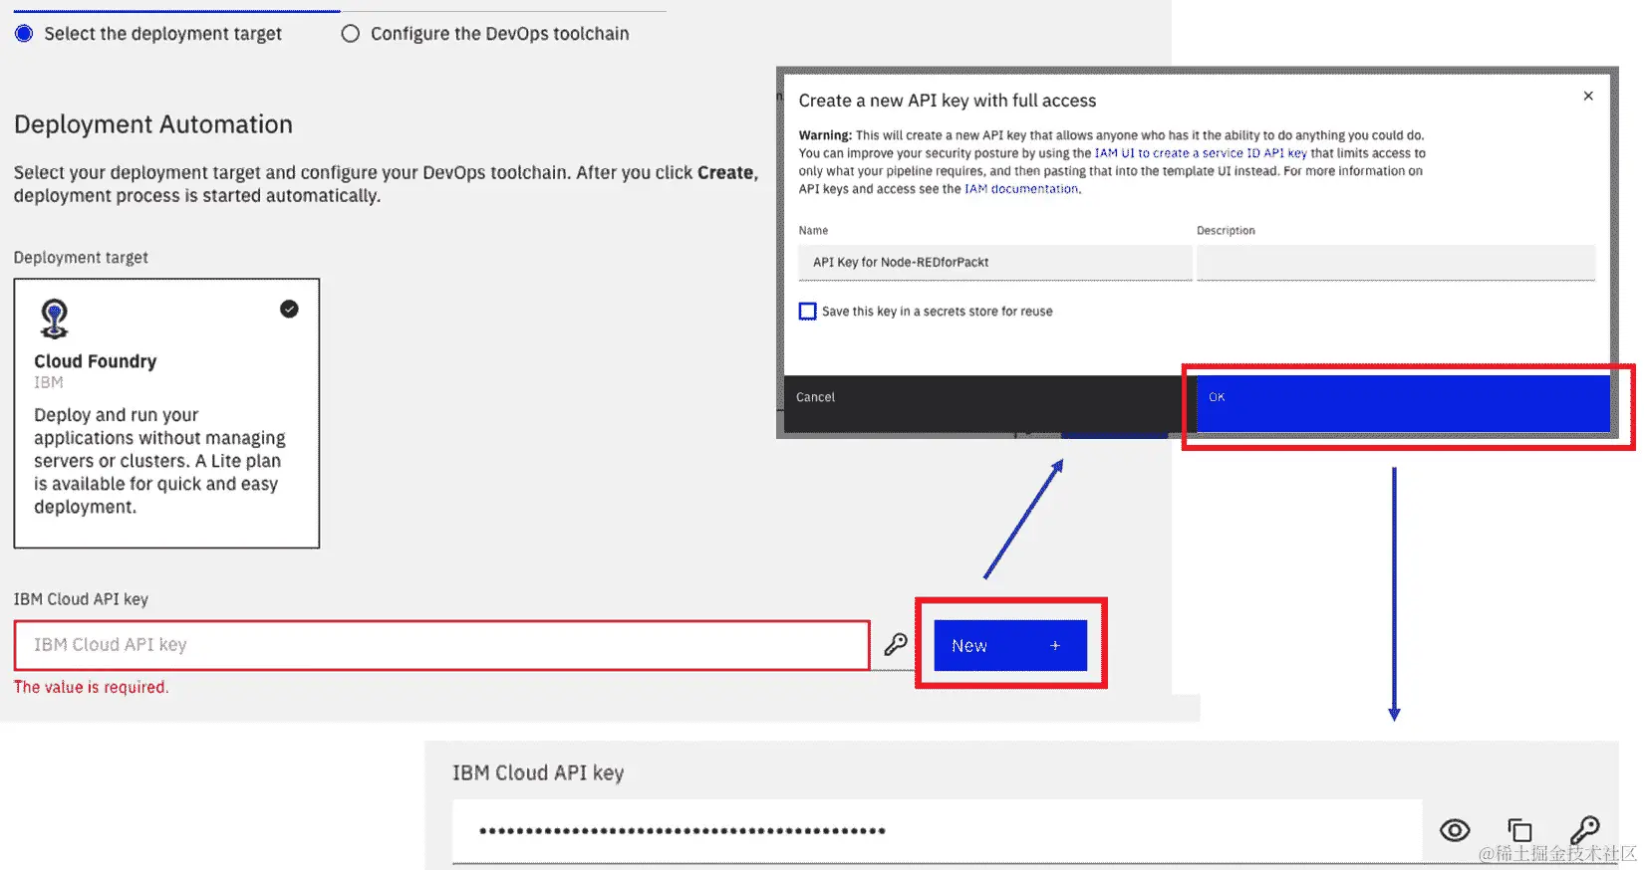Enable Save this key in secrets store

point(808,312)
